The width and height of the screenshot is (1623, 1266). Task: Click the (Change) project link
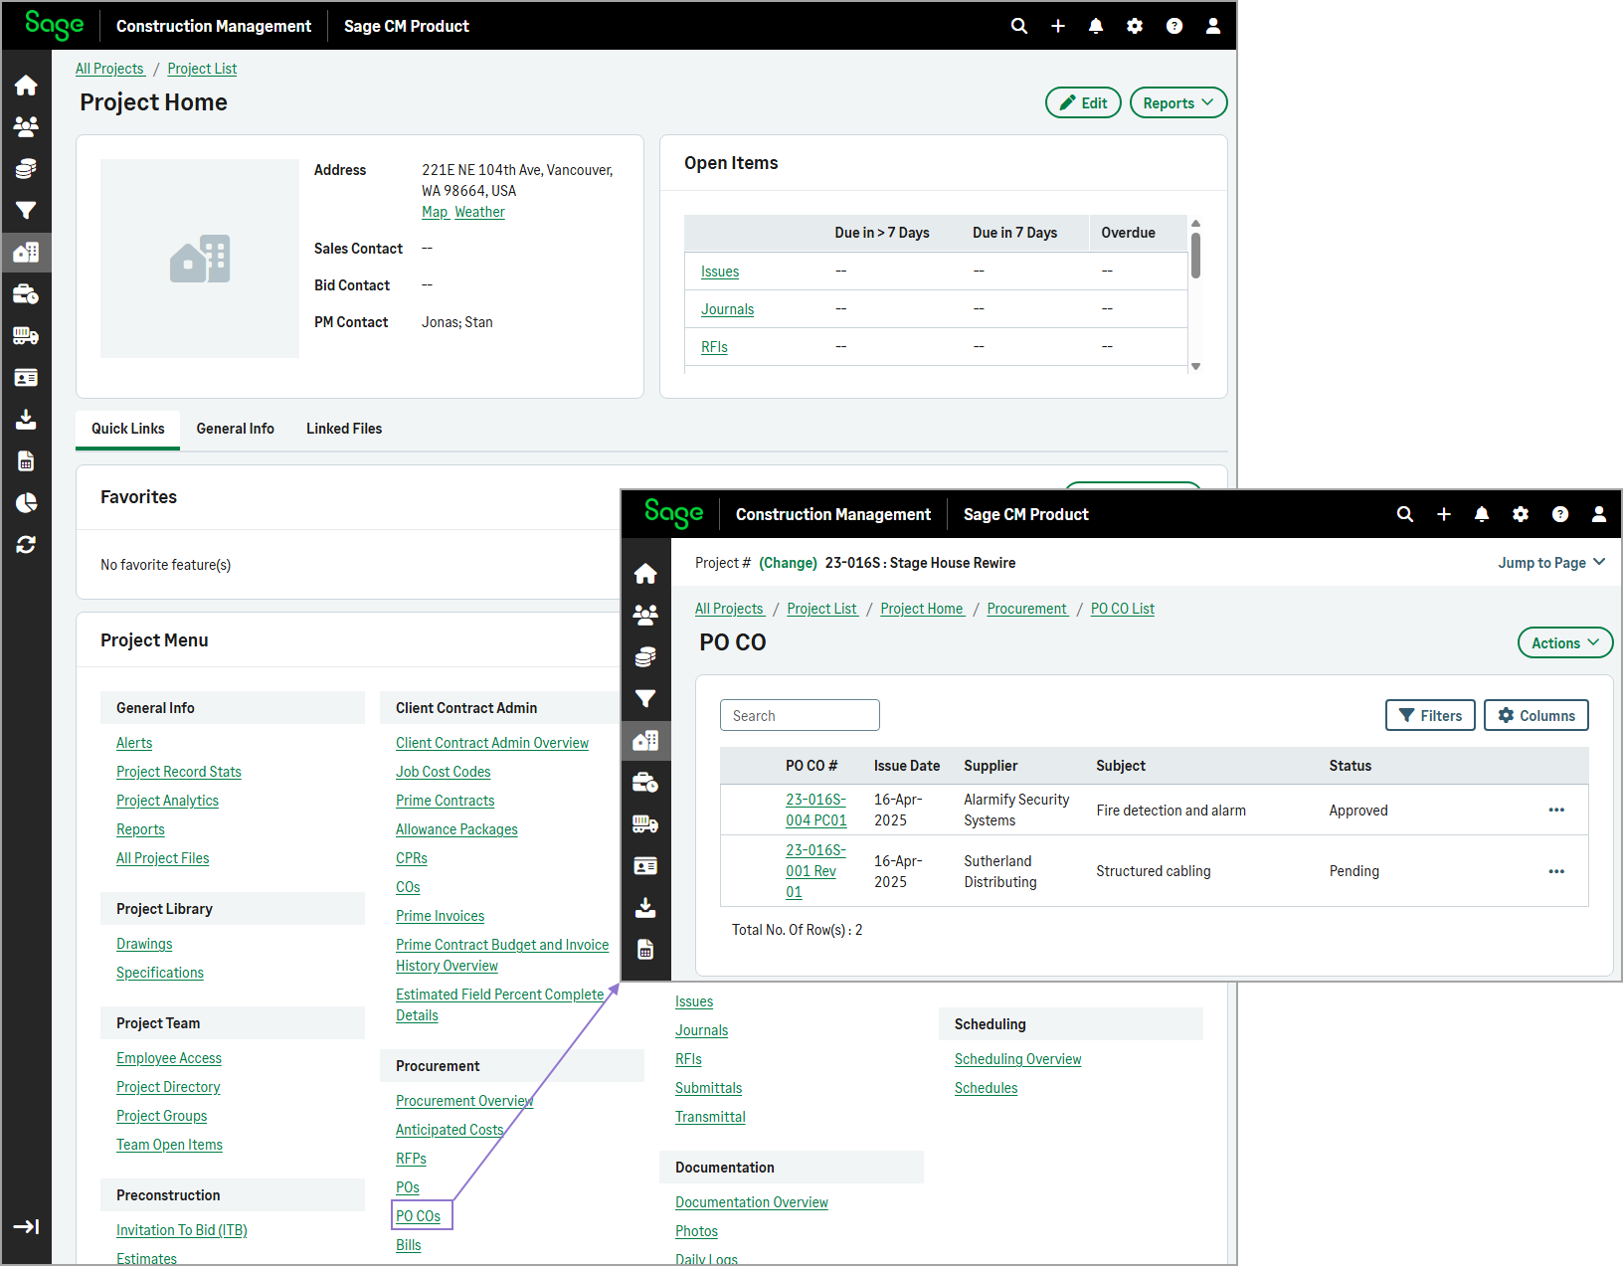[x=788, y=563]
